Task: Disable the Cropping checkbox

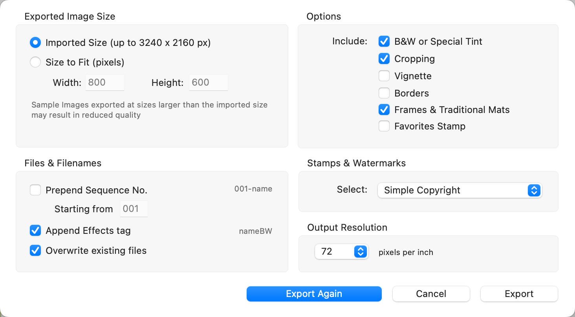Action: pyautogui.click(x=384, y=59)
